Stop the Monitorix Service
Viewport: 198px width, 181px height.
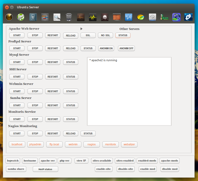click(35, 119)
